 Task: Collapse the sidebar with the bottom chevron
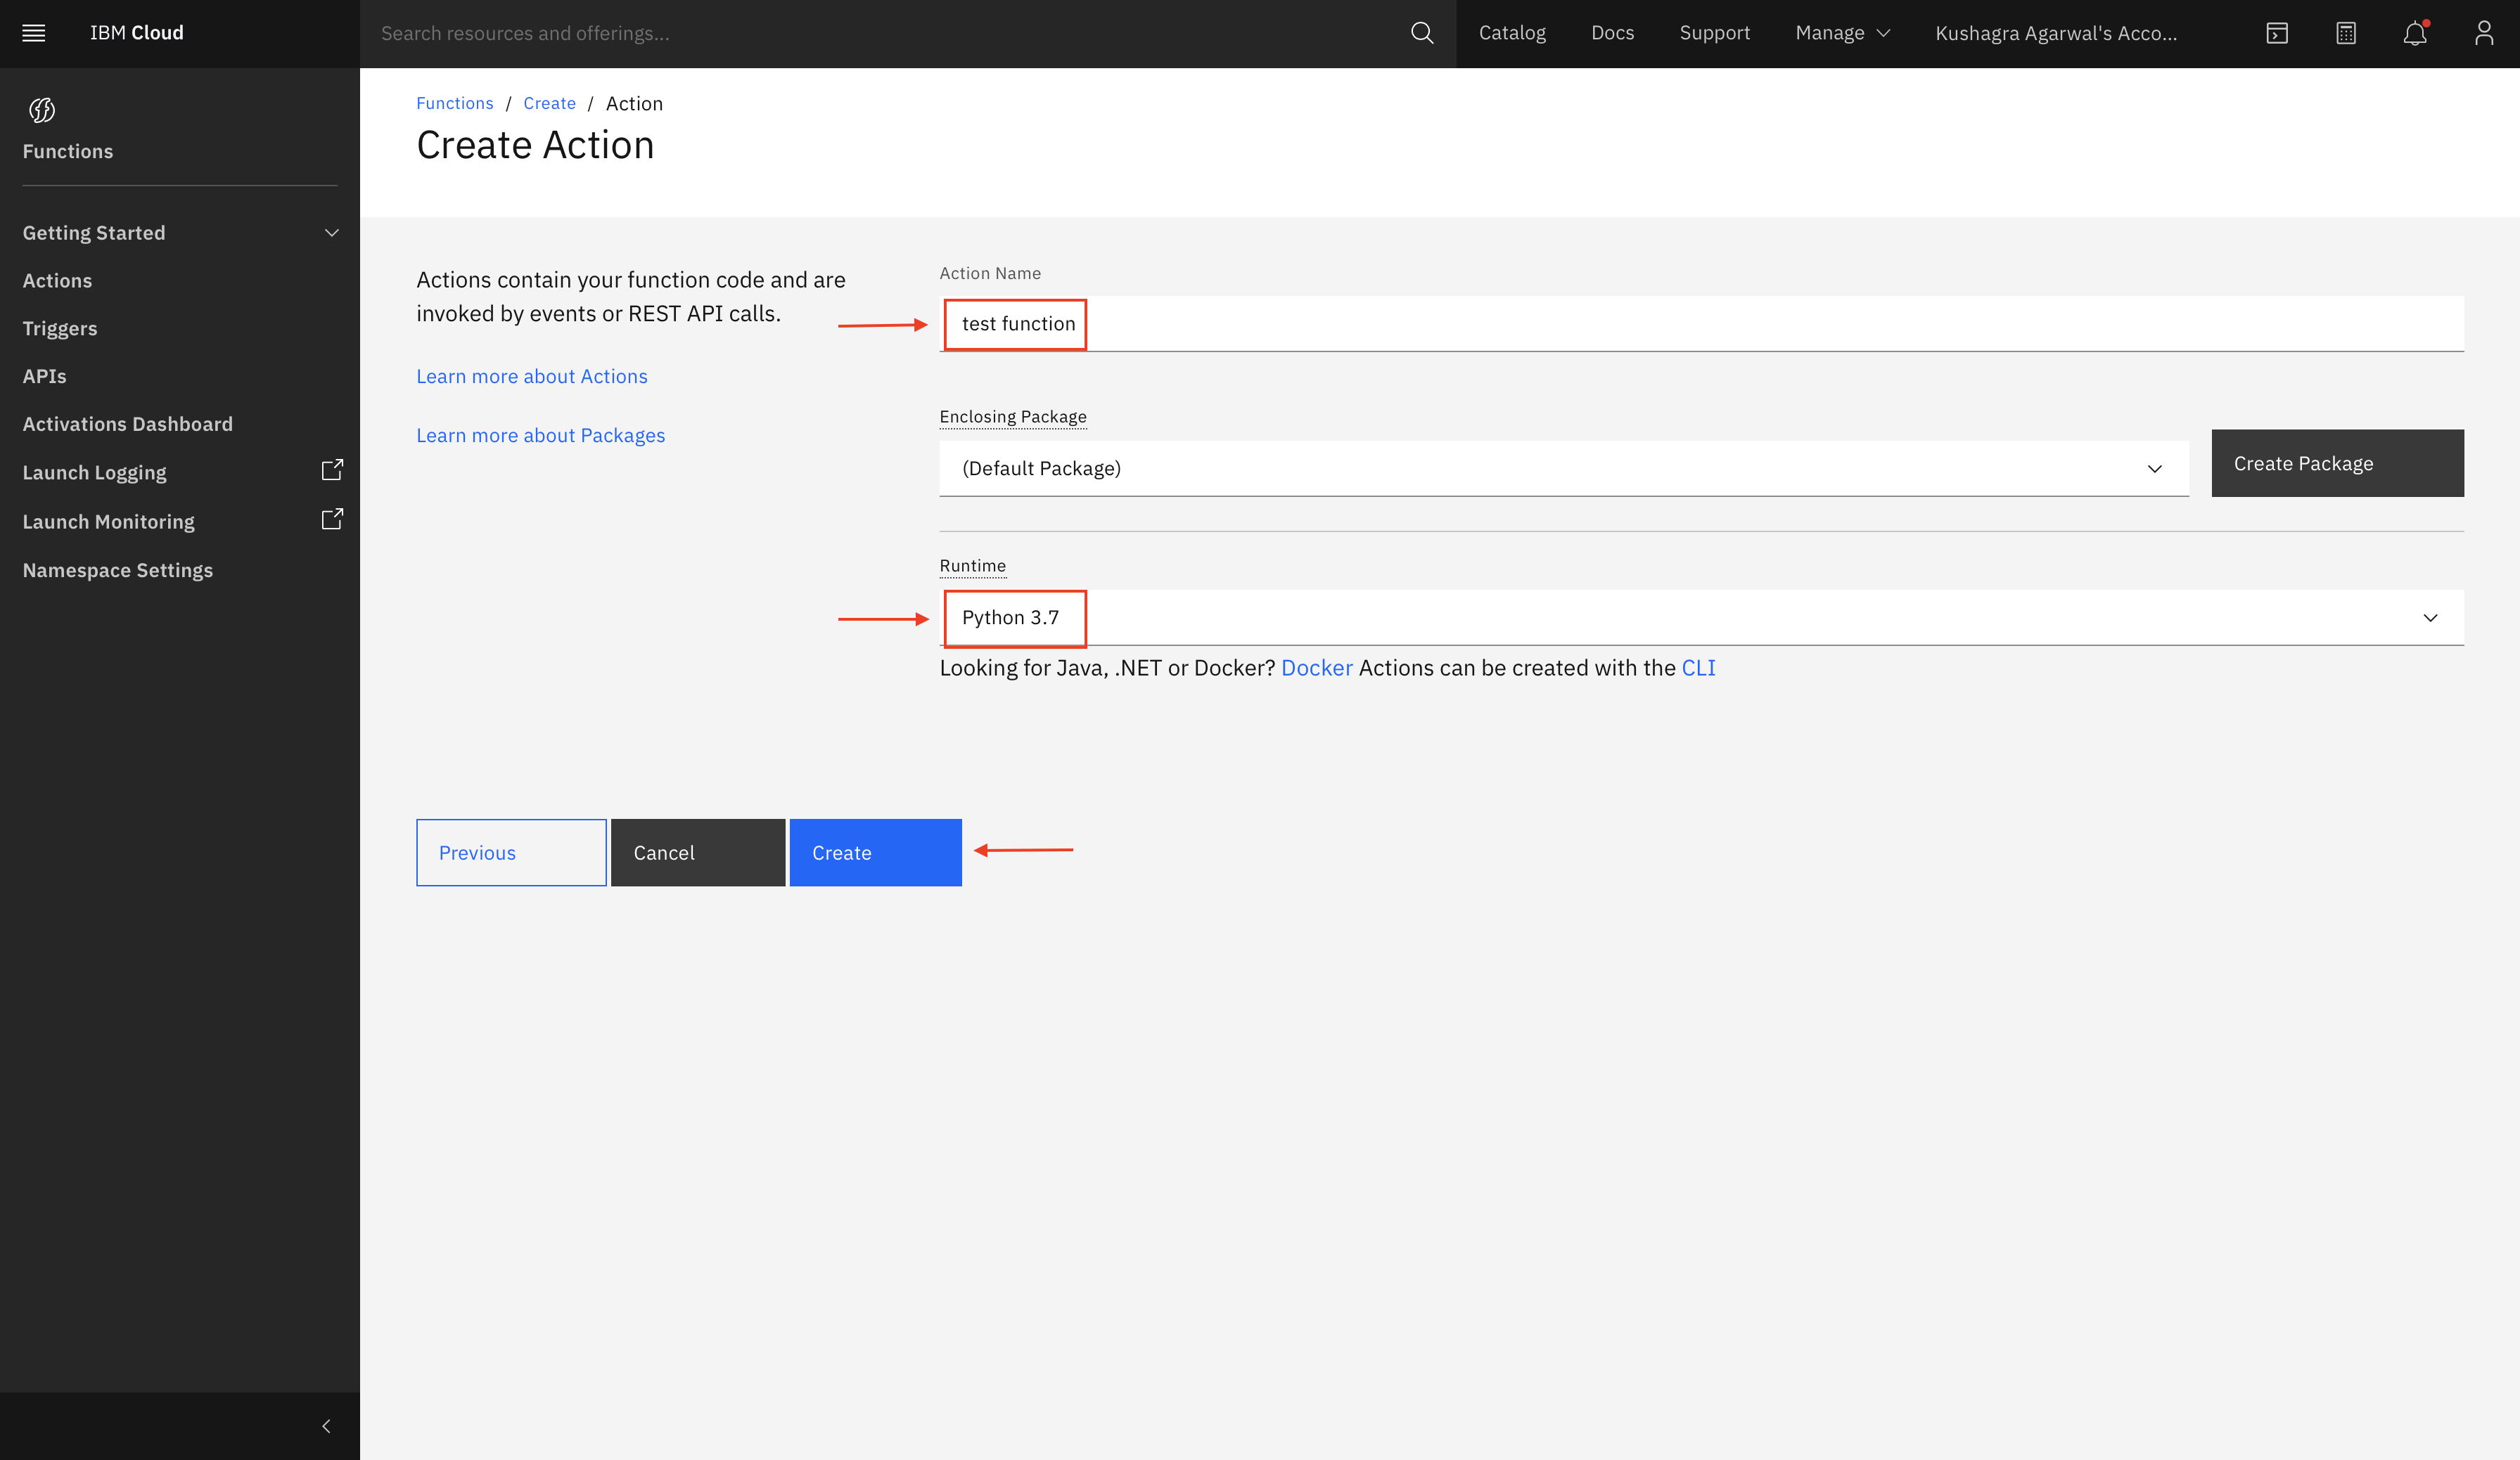point(326,1426)
